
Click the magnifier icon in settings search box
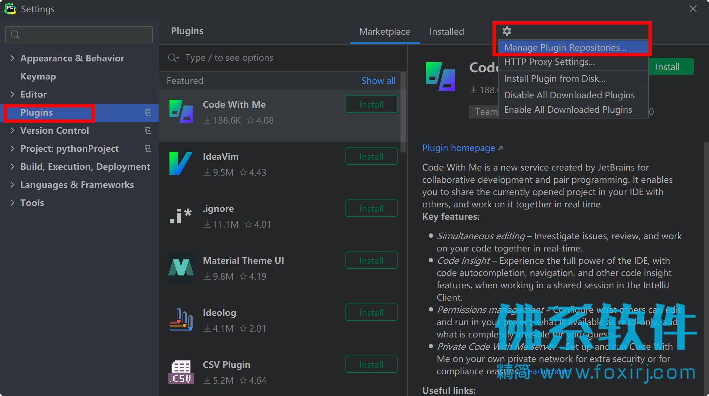(15, 35)
